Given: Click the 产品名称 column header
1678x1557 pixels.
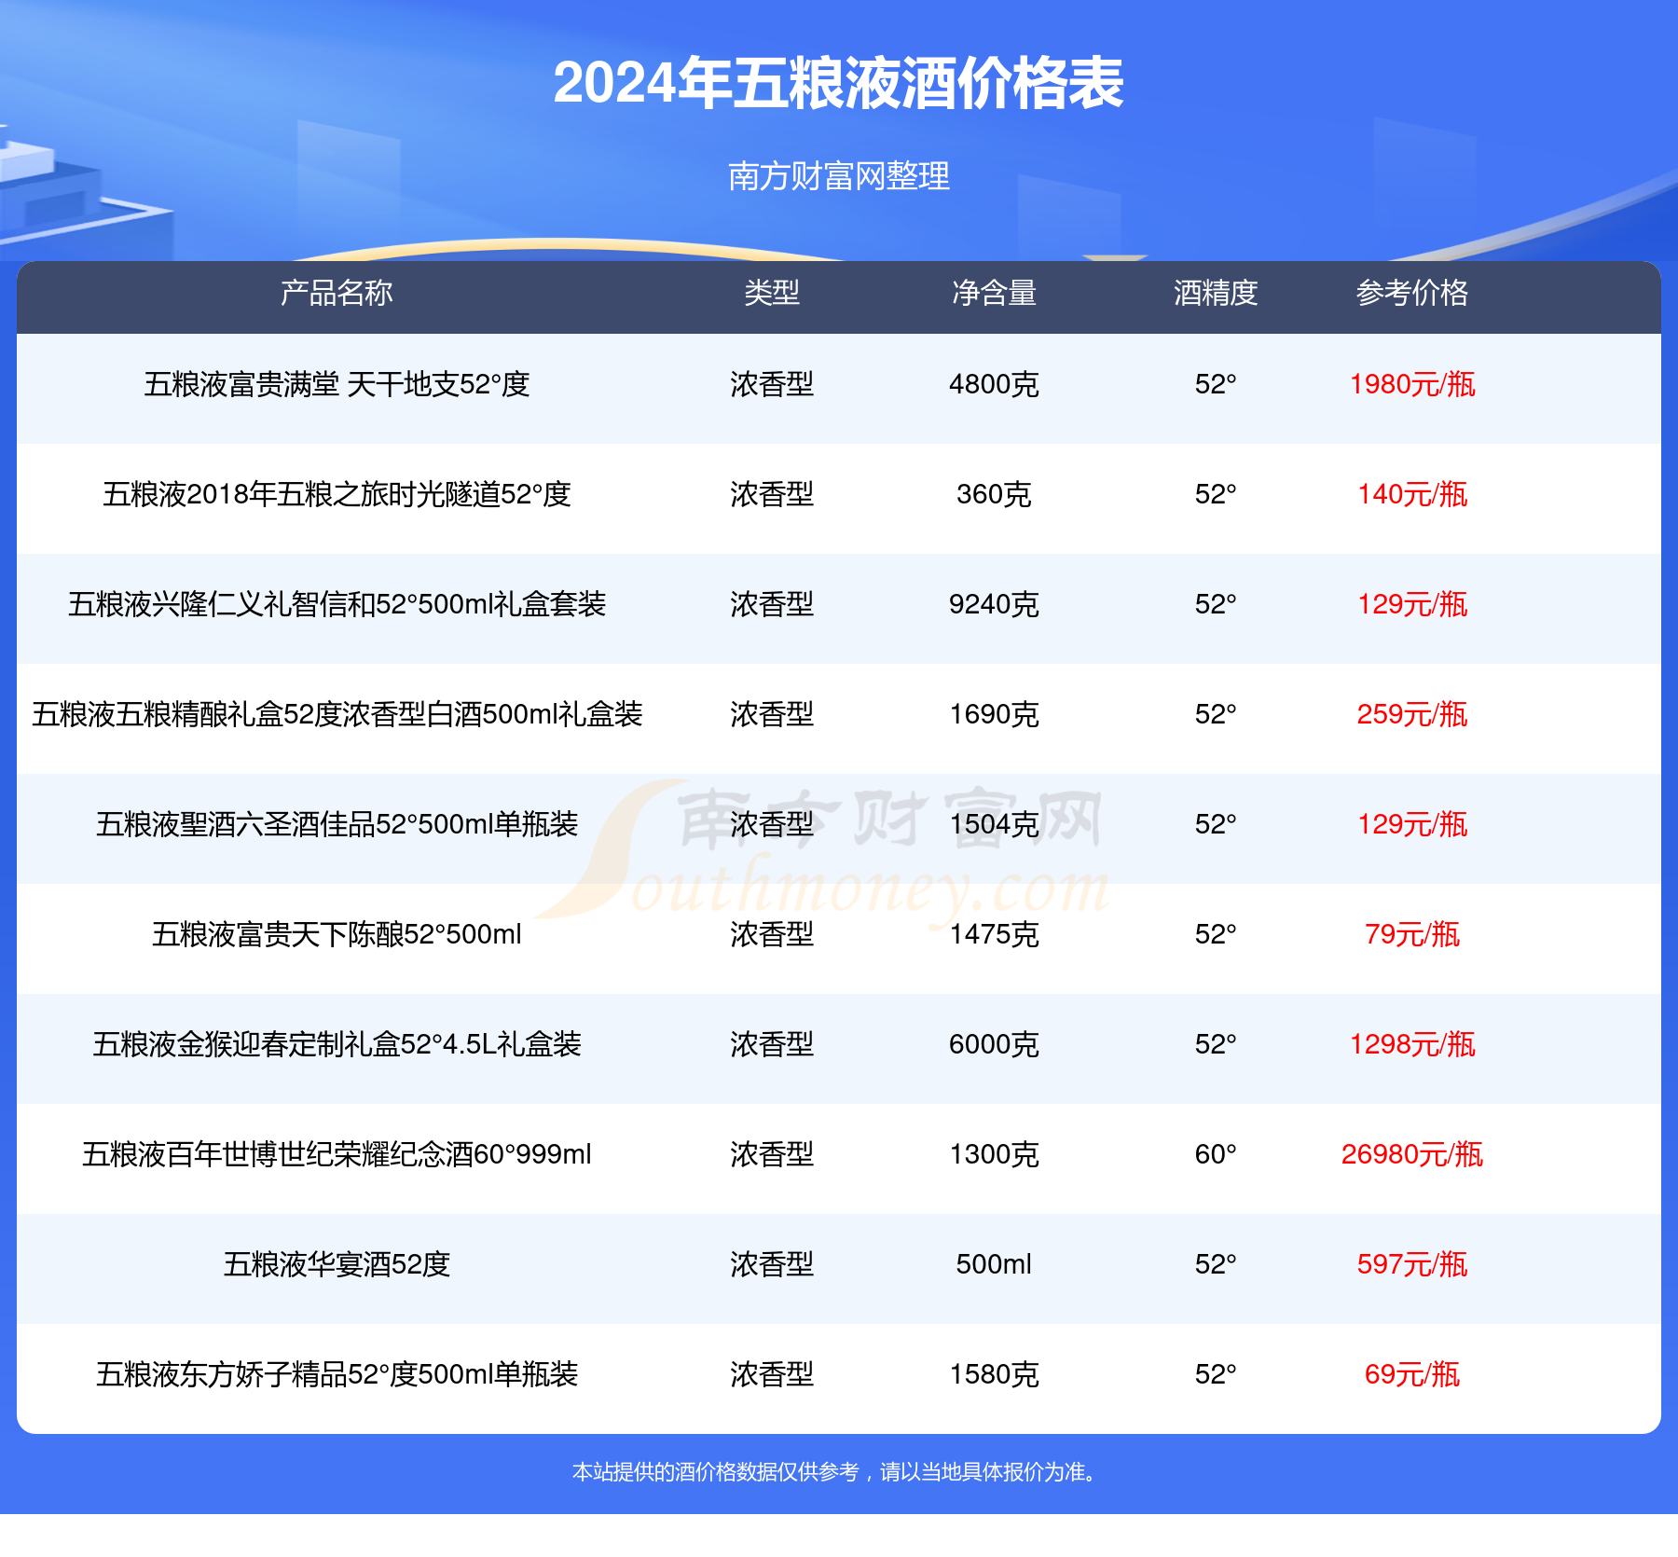Looking at the screenshot, I should tap(337, 293).
